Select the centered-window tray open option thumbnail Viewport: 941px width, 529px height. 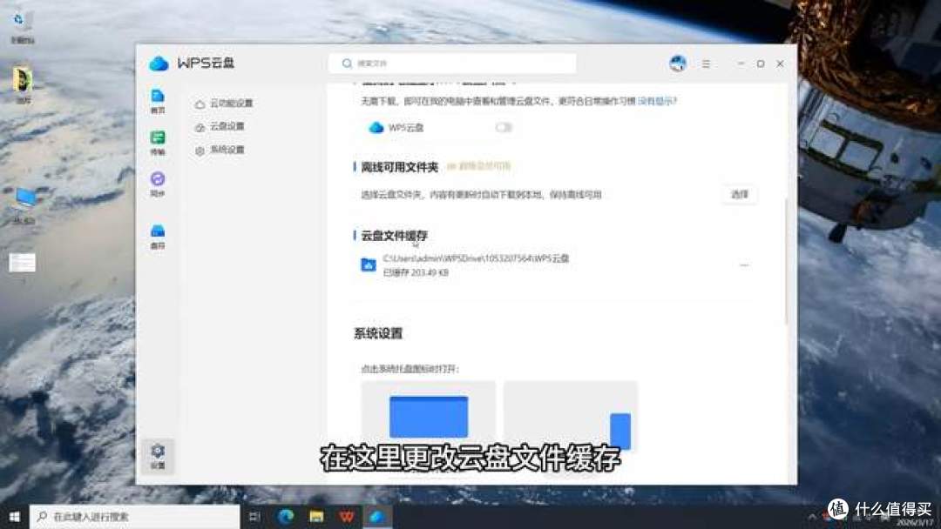pos(429,415)
